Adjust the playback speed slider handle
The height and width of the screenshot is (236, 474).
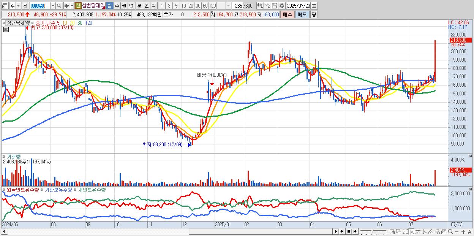[x=373, y=231]
